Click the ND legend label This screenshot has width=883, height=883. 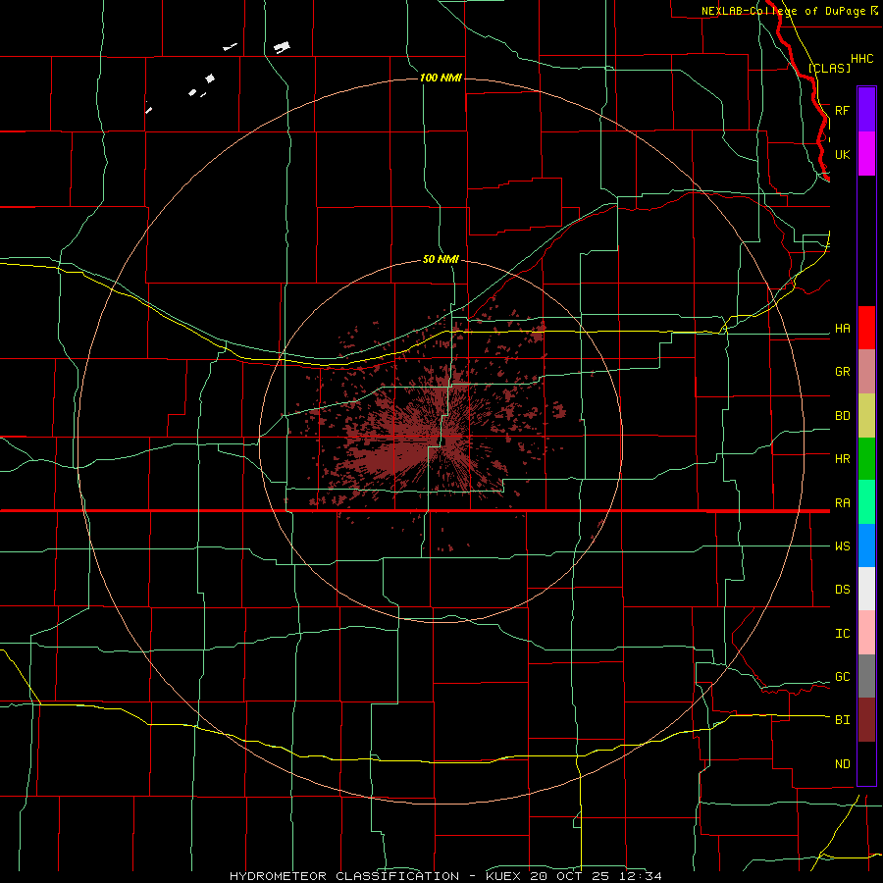click(x=842, y=764)
